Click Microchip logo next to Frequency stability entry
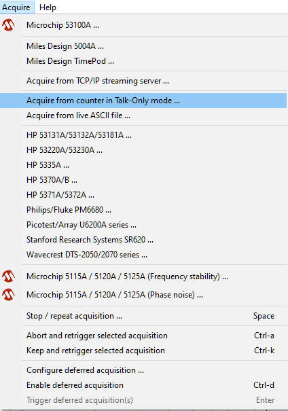This screenshot has height=411, width=288. pyautogui.click(x=8, y=276)
